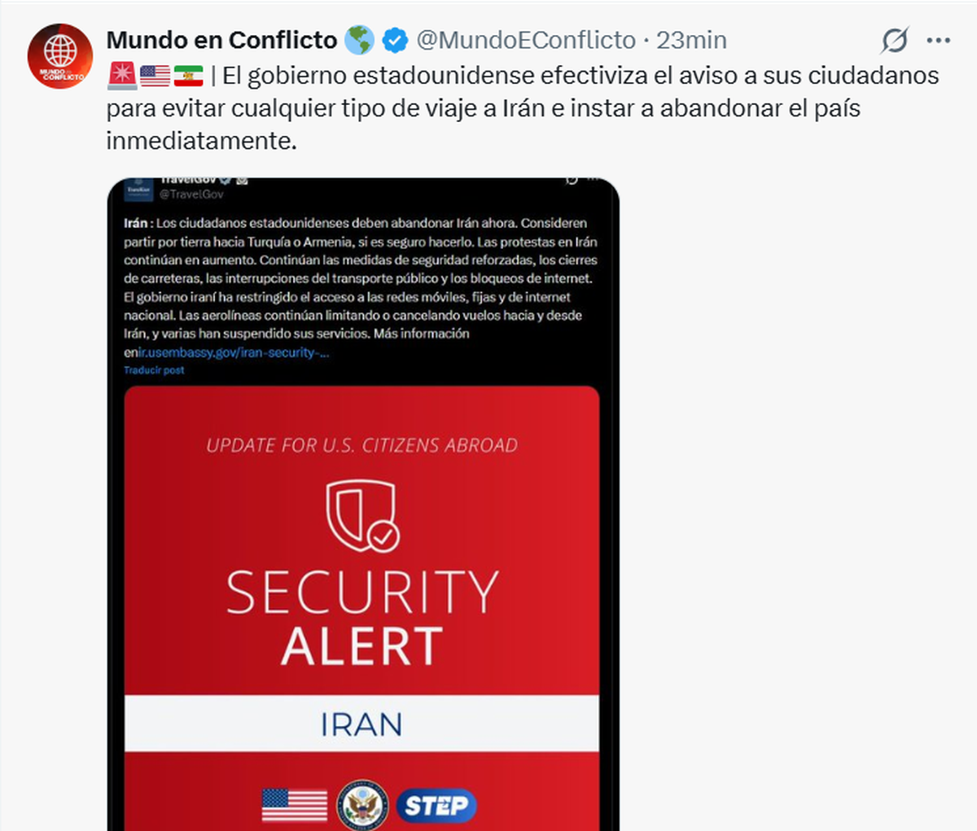
Task: Click the SECURITY ALERT heading in image
Action: 361,618
